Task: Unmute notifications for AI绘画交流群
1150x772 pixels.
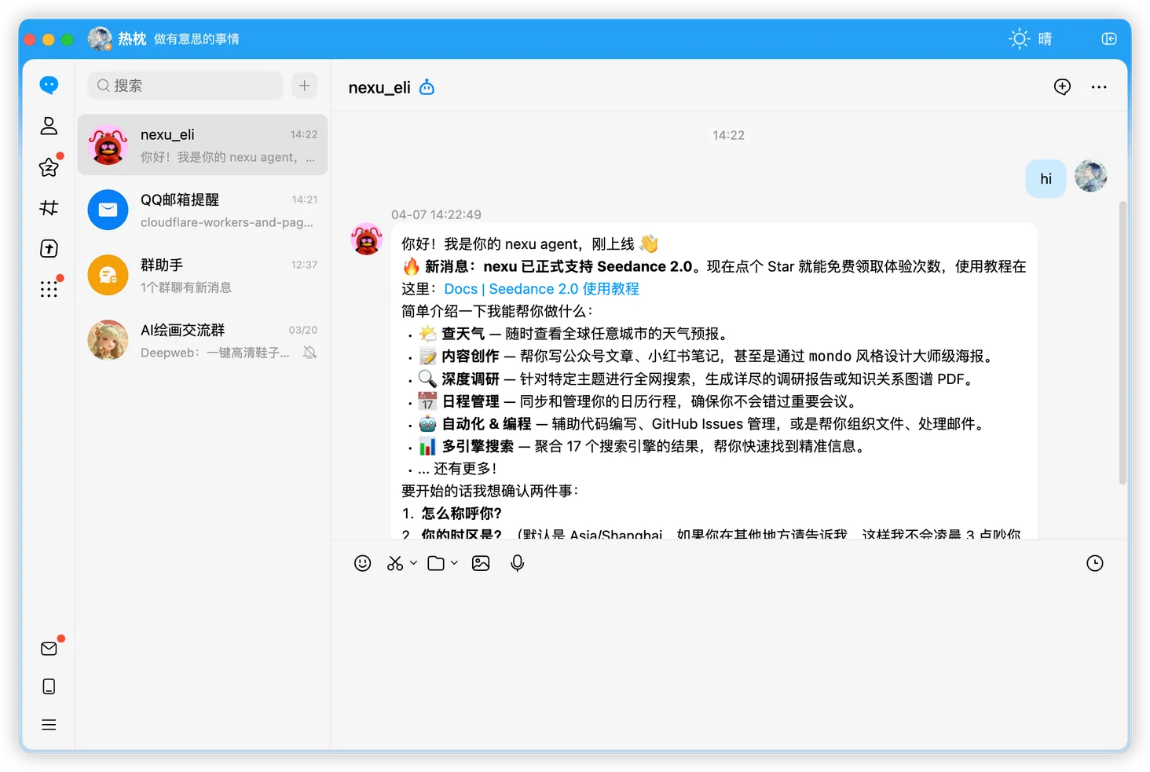Action: coord(309,353)
